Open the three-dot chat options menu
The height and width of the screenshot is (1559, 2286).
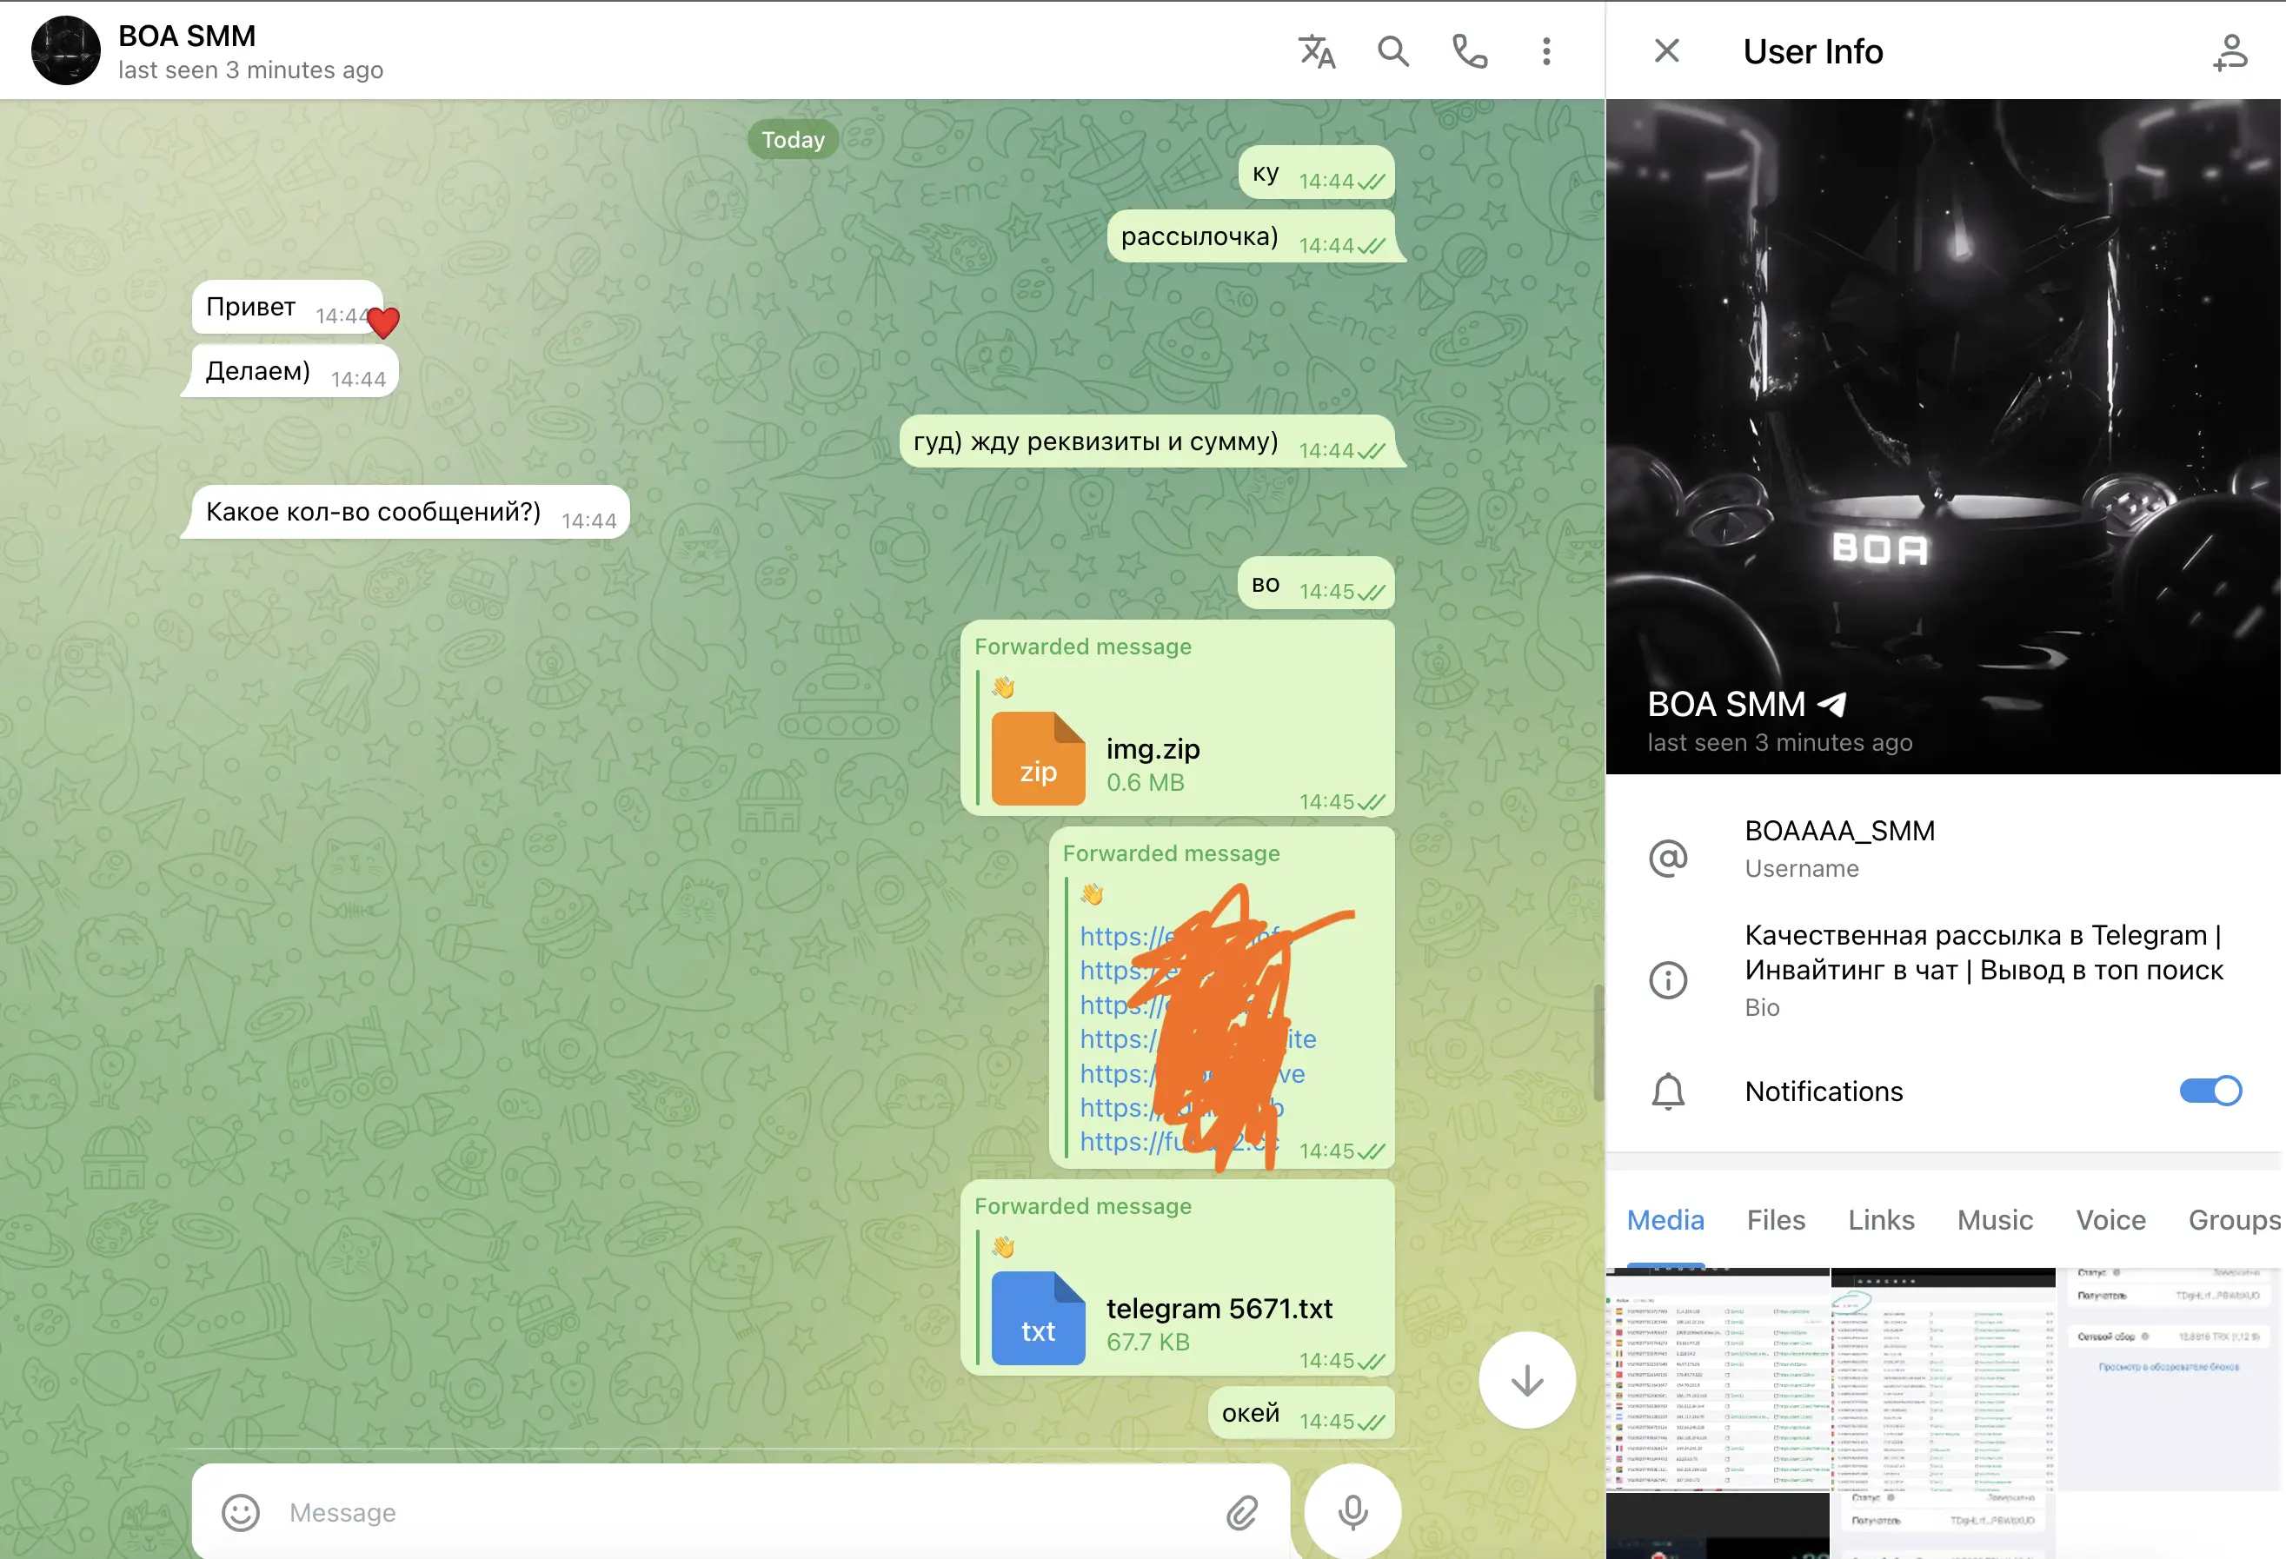click(1546, 51)
